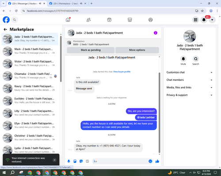Open the Facebook home logo
This screenshot has height=176, width=221.
(x=6, y=20)
